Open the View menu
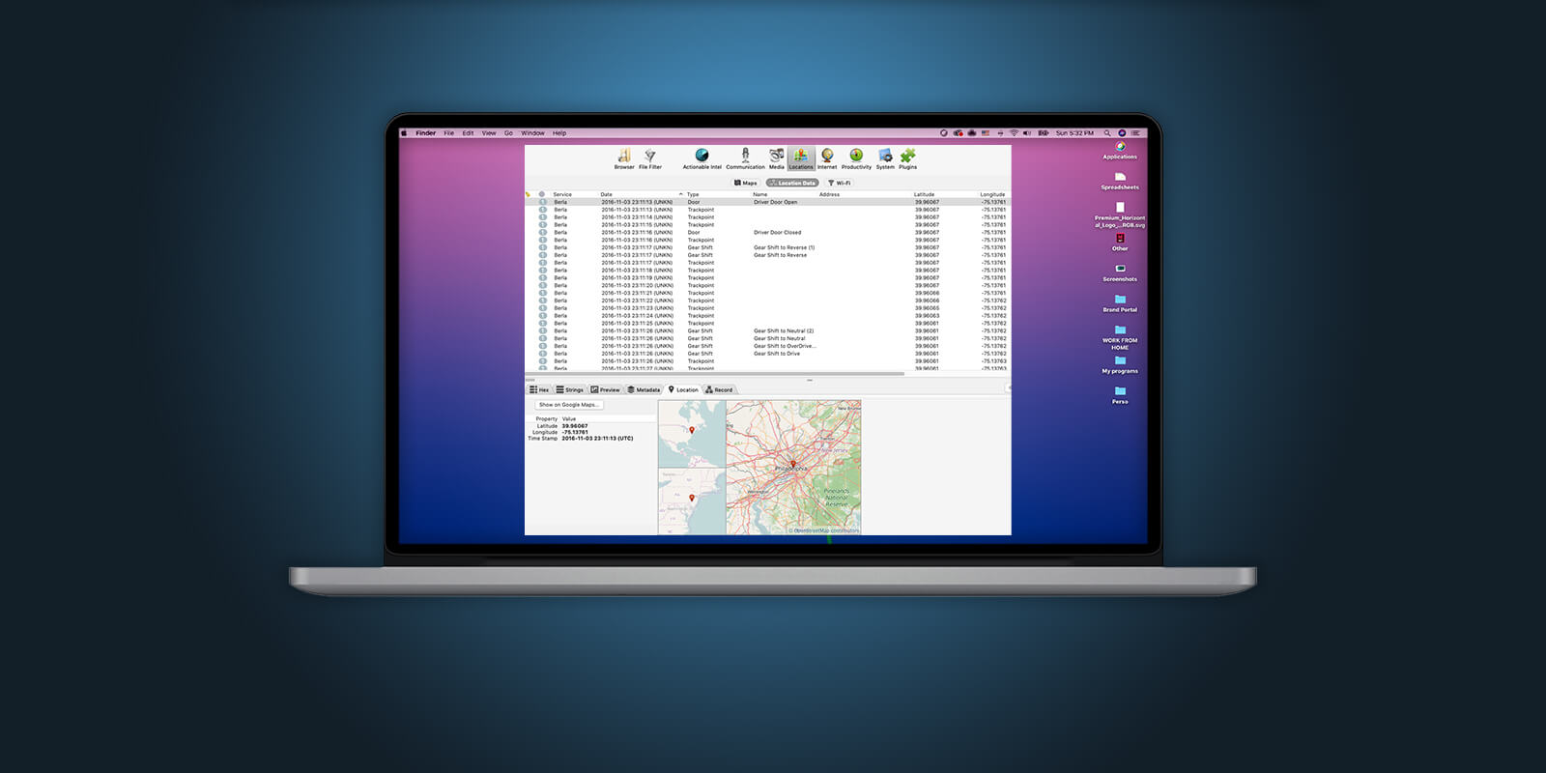1546x773 pixels. coord(489,133)
